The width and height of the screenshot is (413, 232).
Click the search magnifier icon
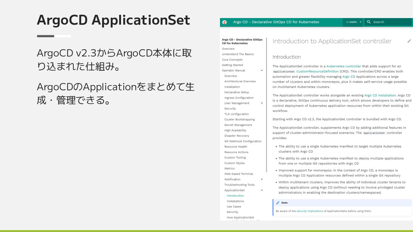(x=369, y=22)
